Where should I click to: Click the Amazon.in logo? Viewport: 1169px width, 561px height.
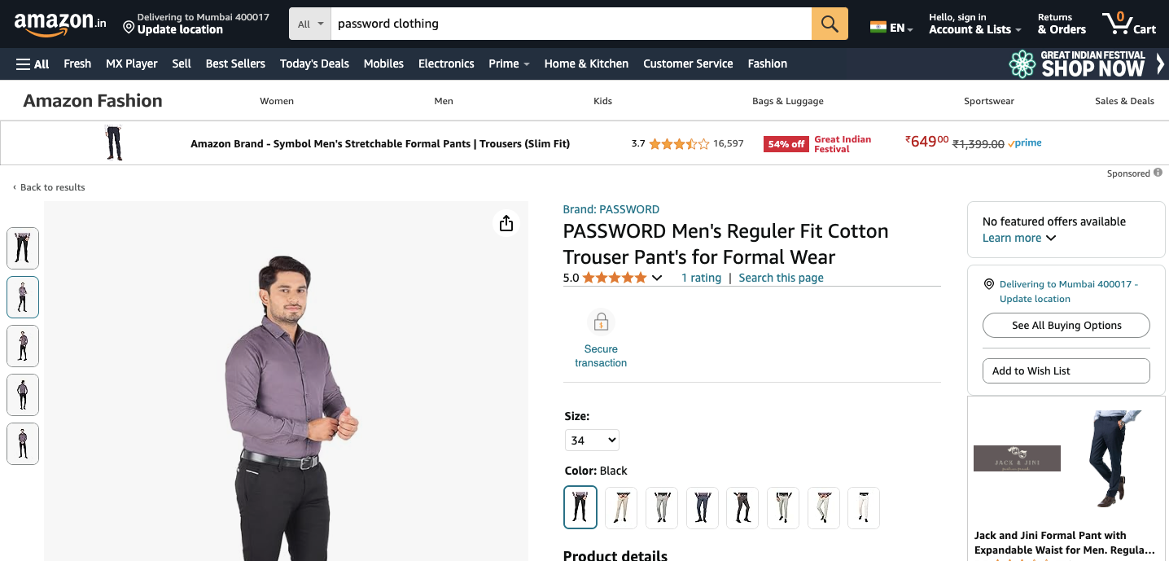(59, 24)
